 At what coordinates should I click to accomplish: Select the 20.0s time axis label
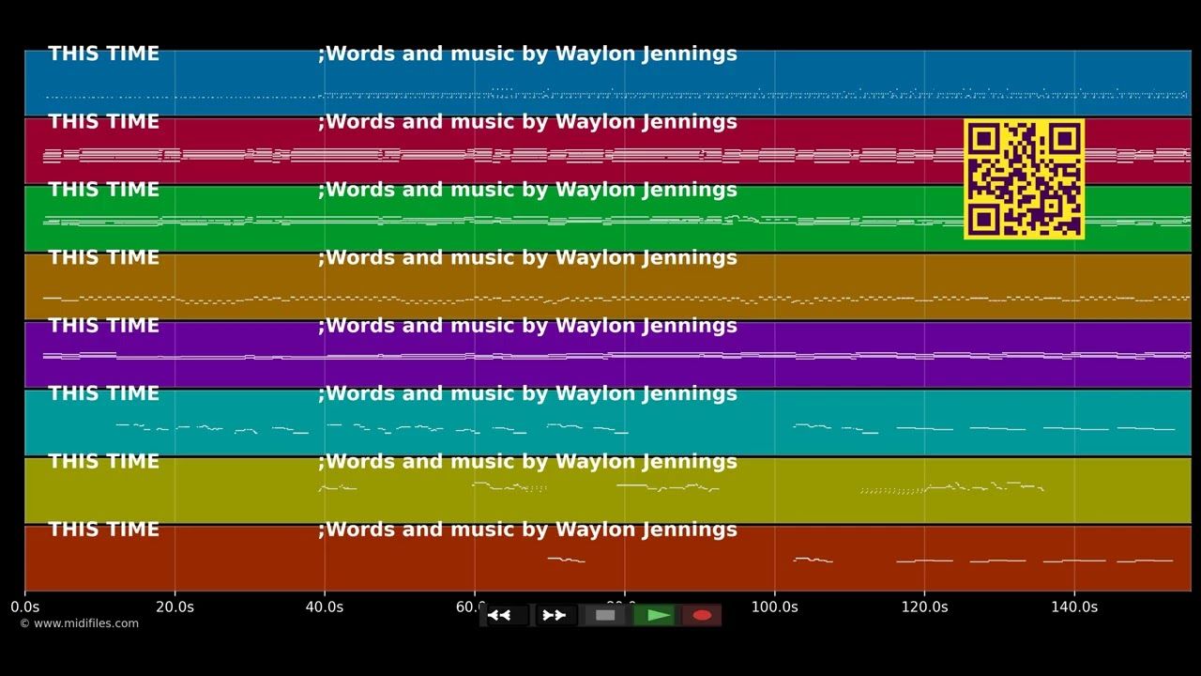pyautogui.click(x=175, y=607)
